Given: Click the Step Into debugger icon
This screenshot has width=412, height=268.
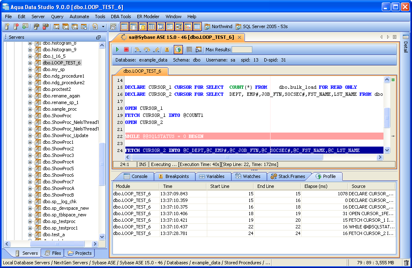Looking at the screenshot, I should click(137, 50).
